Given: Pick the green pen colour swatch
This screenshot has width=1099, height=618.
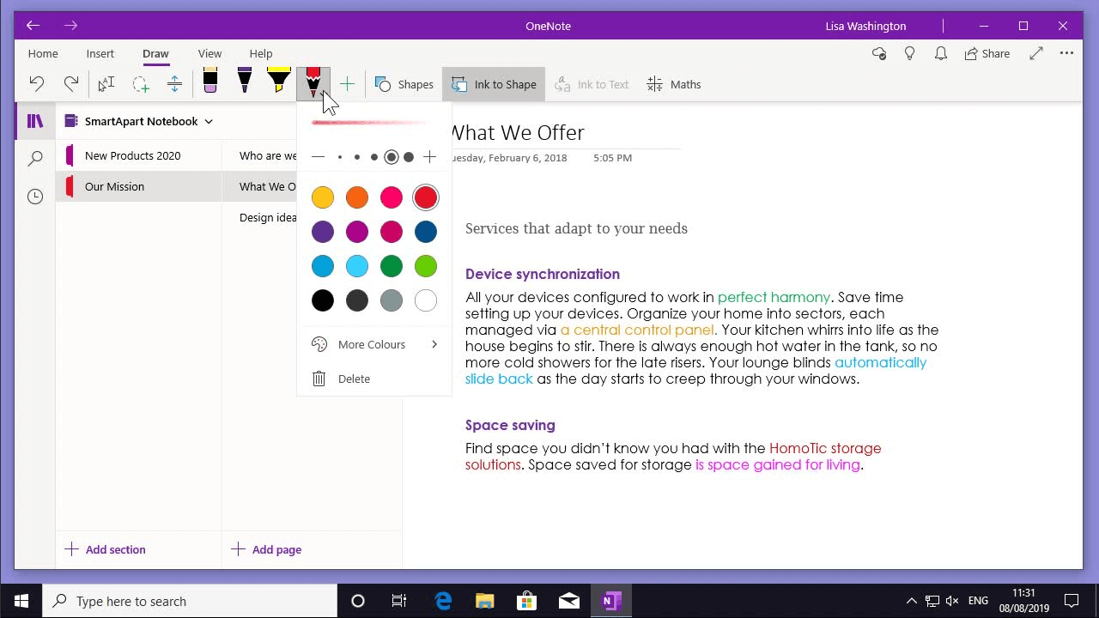Looking at the screenshot, I should tap(392, 266).
